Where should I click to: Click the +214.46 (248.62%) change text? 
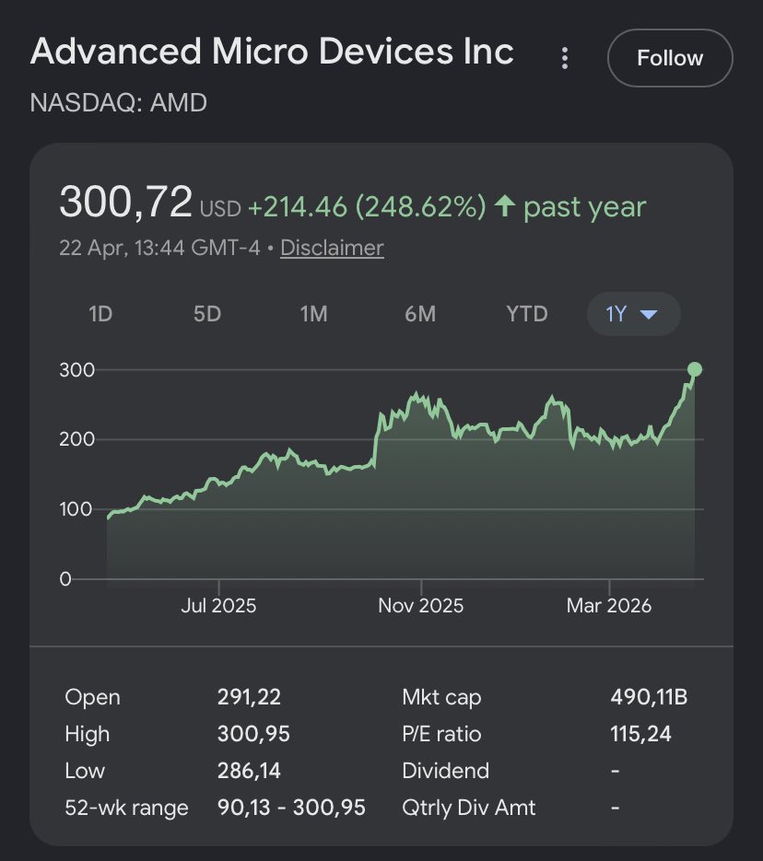[x=367, y=206]
